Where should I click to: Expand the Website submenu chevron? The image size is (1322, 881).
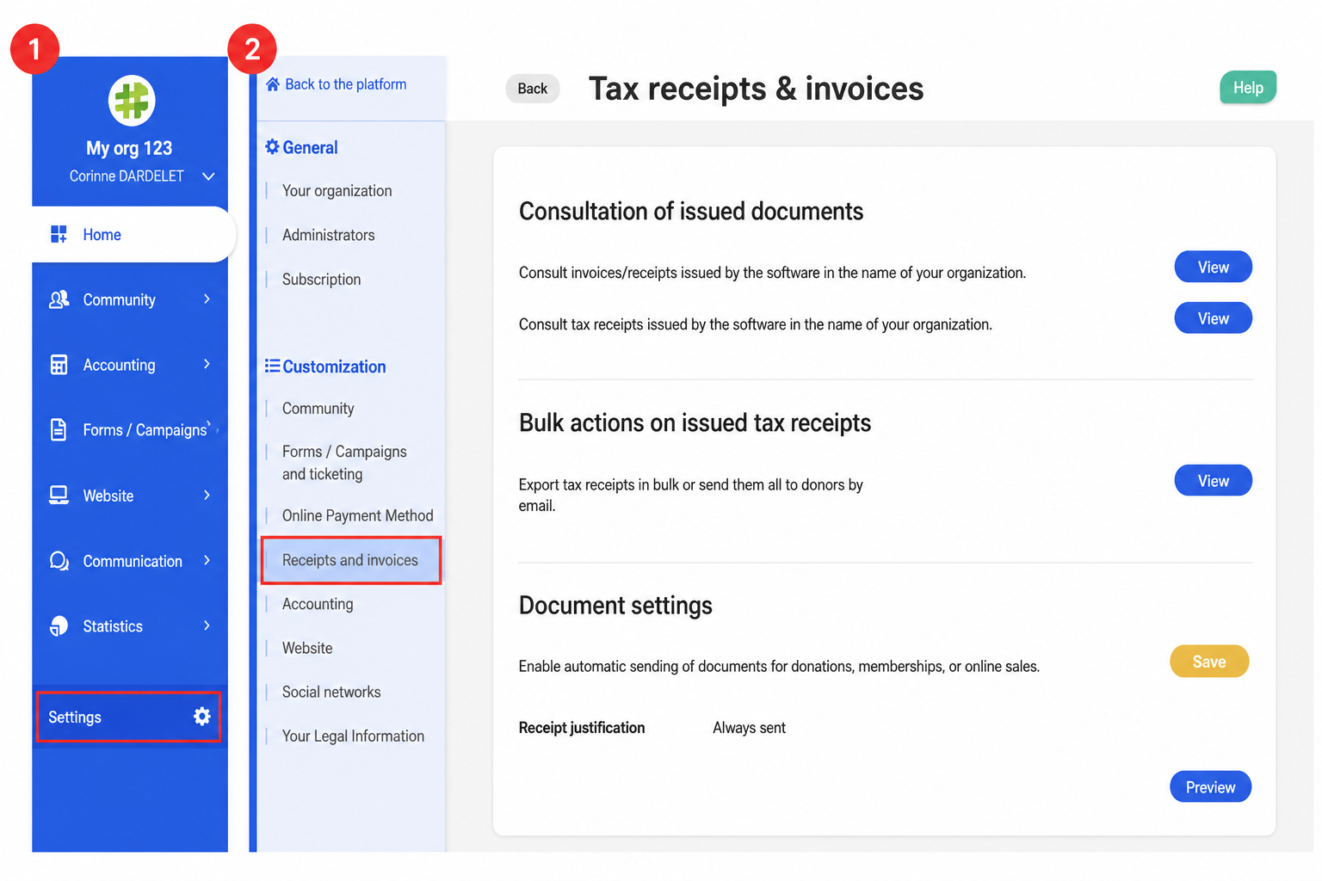tap(207, 495)
